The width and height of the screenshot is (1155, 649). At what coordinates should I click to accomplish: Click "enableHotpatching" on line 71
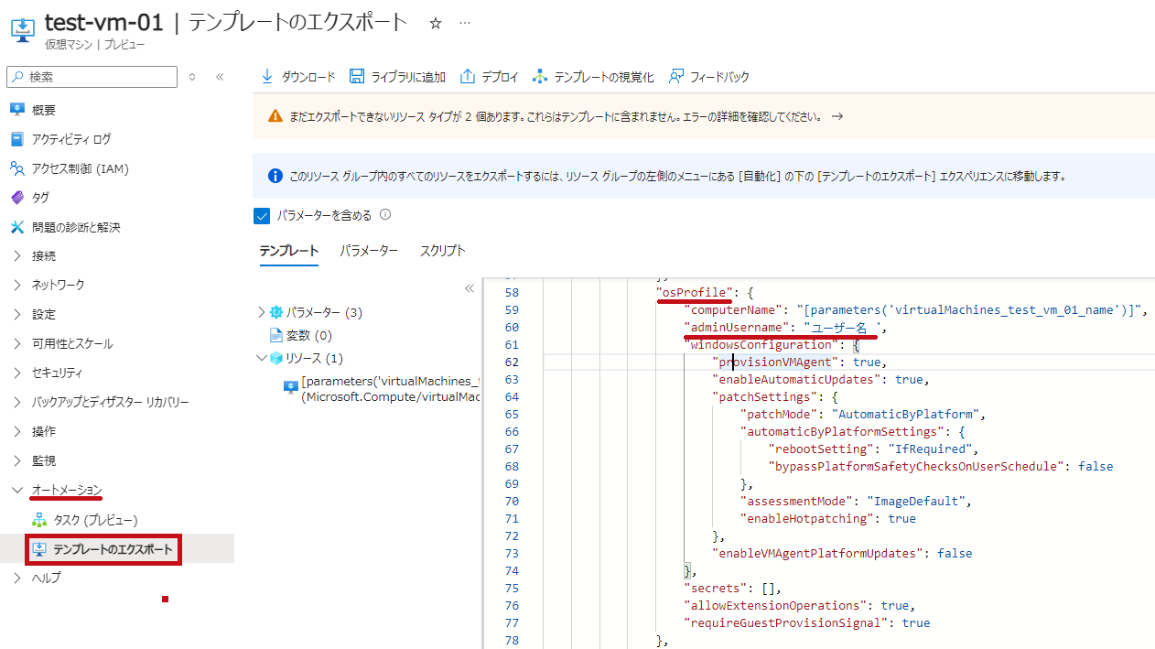click(x=808, y=519)
